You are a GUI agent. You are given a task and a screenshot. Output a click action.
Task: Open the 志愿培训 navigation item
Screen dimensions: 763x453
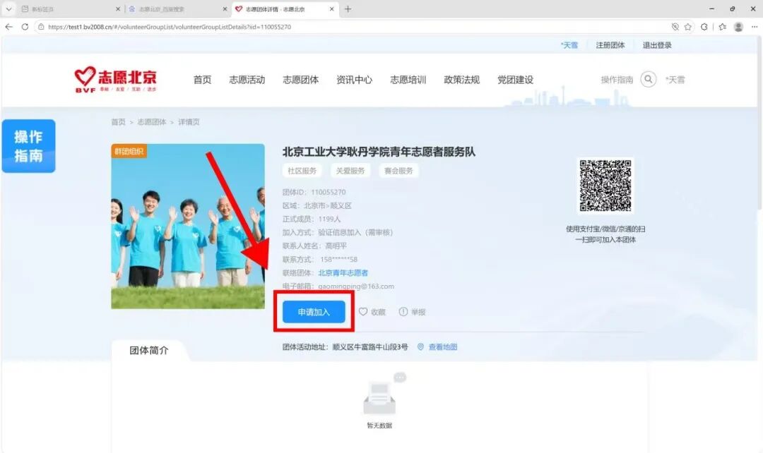tap(408, 80)
